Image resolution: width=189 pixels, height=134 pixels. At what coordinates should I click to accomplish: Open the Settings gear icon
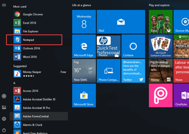pyautogui.click(x=4, y=119)
